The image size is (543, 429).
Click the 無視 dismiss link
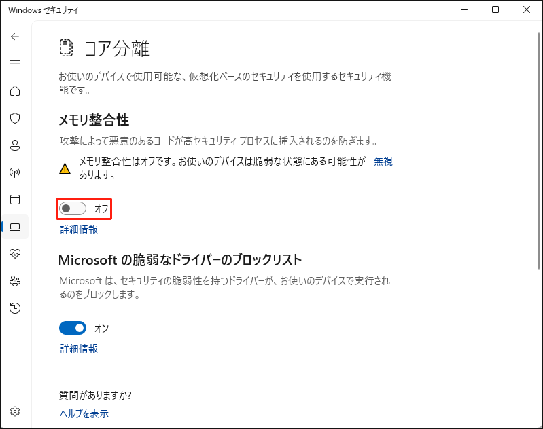pos(383,162)
